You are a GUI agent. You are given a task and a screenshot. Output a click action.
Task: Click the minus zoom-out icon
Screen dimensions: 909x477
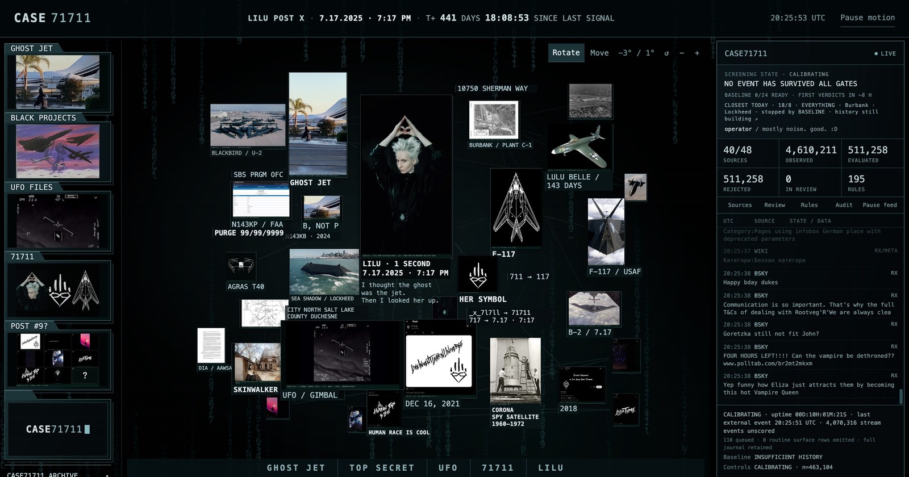[x=682, y=53]
